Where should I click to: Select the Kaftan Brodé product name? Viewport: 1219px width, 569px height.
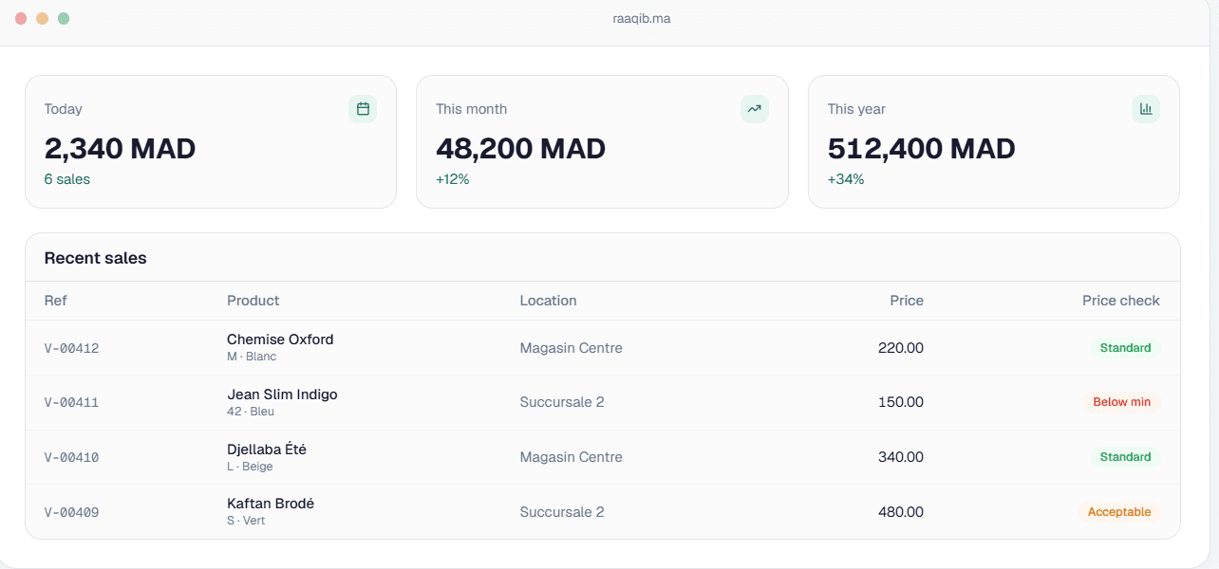271,504
